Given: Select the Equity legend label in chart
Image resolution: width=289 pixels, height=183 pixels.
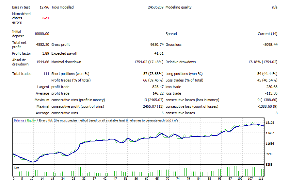Looking at the screenshot, I should 31,120.
